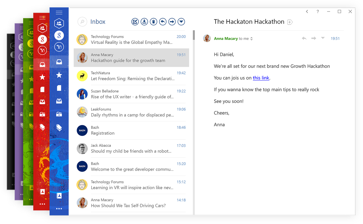Viewport: 363px width, 224px height.
Task: Click TechNatura yellow deer avatar
Action: click(x=82, y=76)
